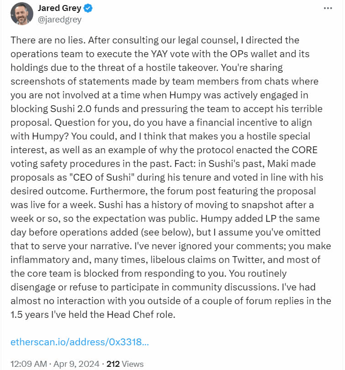Viewport: 345px width, 370px height.
Task: Open the three-dot more options menu
Action: pos(328,8)
